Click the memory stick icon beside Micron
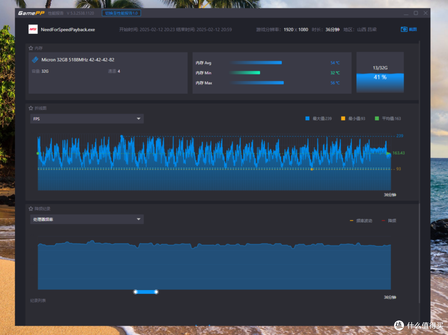This screenshot has width=448, height=335. (x=35, y=60)
